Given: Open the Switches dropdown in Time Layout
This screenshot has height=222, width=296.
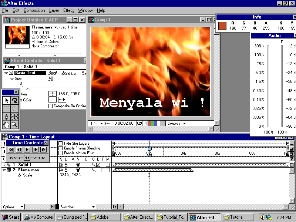Looking at the screenshot, I should pyautogui.click(x=77, y=207).
